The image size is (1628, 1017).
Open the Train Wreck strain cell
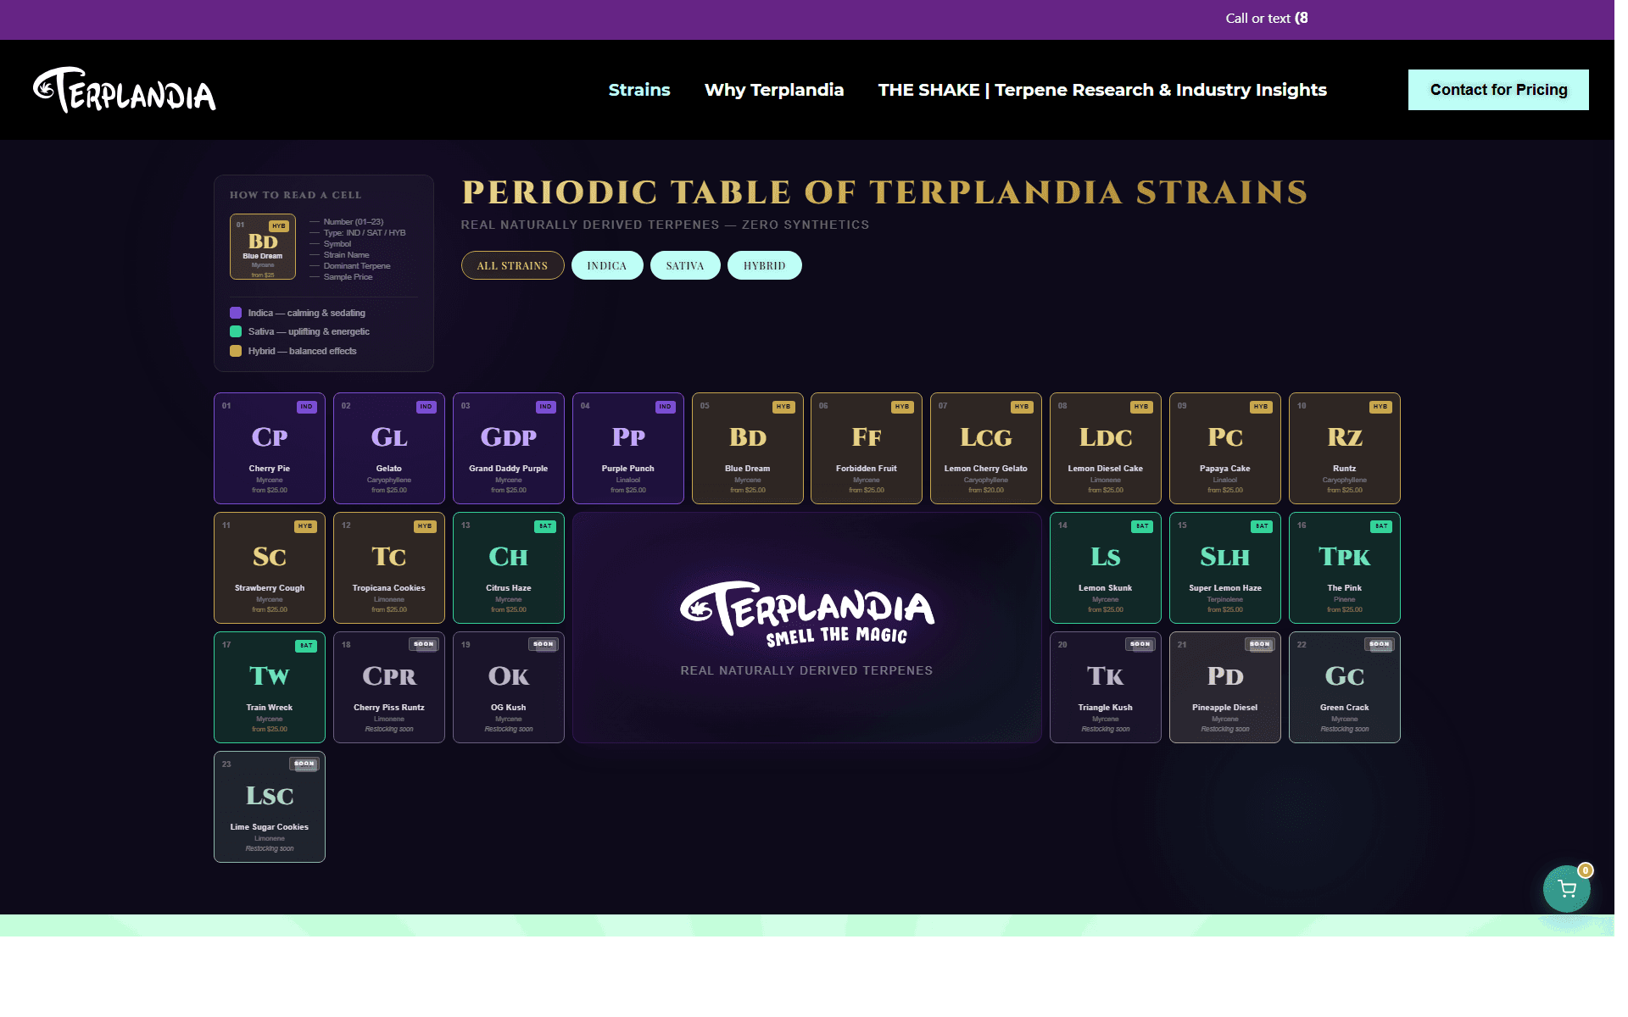270,687
